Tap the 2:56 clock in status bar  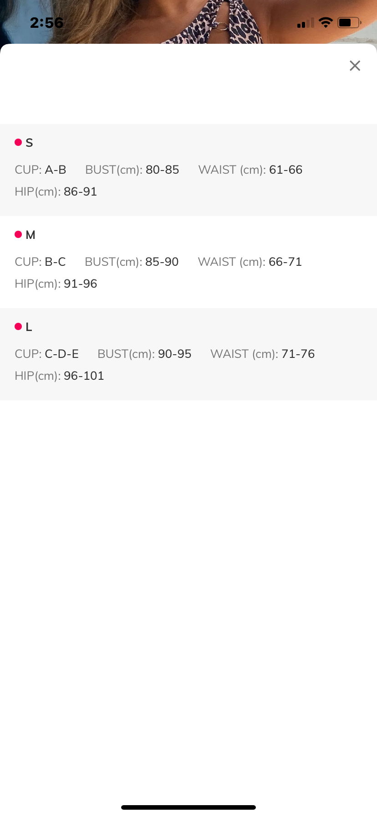(x=46, y=22)
